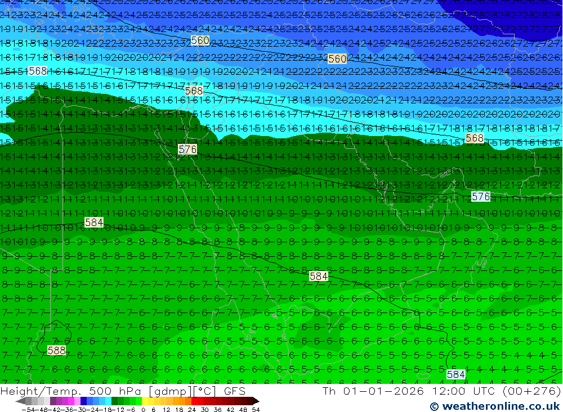Image resolution: width=563 pixels, height=412 pixels.
Task: Click the dark maroon right arrow tip of the legend
Action: coord(256,401)
